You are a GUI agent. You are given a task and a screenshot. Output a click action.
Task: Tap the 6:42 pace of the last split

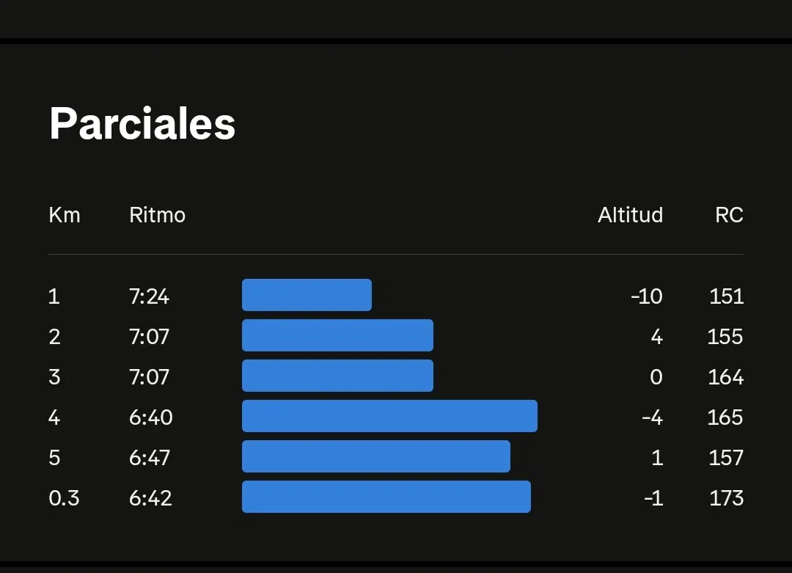pos(150,498)
